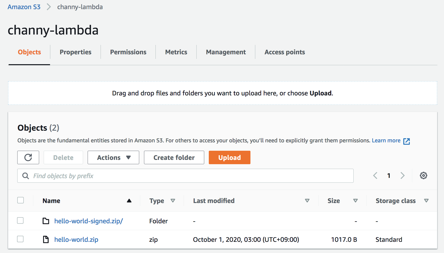Click the Size column header label
Viewport: 444px width, 253px height.
334,201
